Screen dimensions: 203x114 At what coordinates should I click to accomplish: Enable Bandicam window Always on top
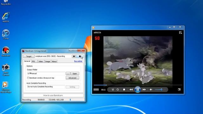click(28, 78)
